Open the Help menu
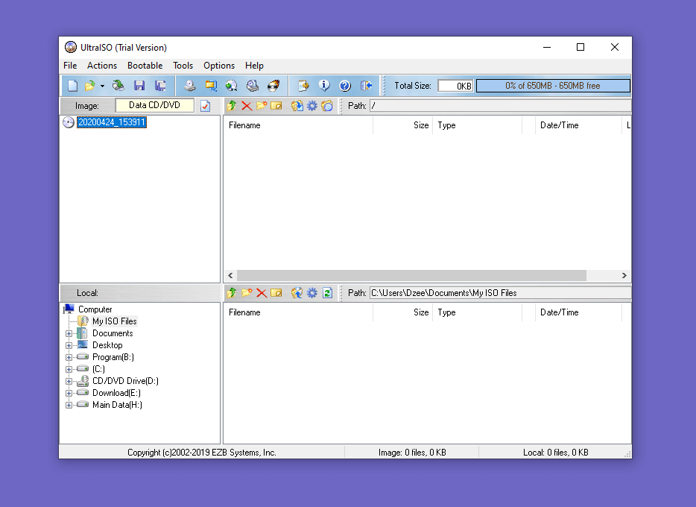 click(254, 66)
